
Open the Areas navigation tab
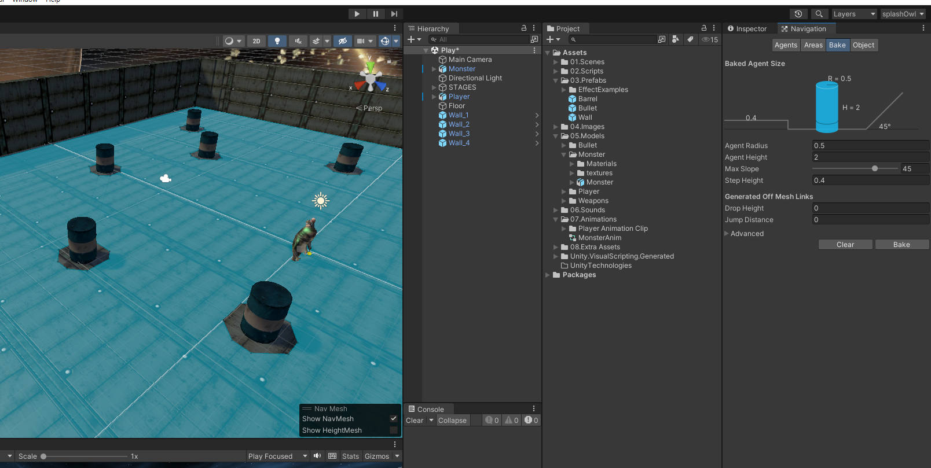click(813, 45)
